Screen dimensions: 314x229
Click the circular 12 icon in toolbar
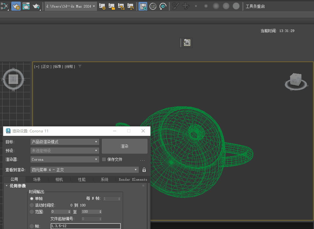point(153,6)
